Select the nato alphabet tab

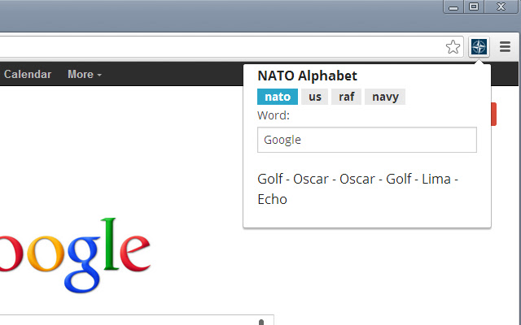(x=278, y=97)
